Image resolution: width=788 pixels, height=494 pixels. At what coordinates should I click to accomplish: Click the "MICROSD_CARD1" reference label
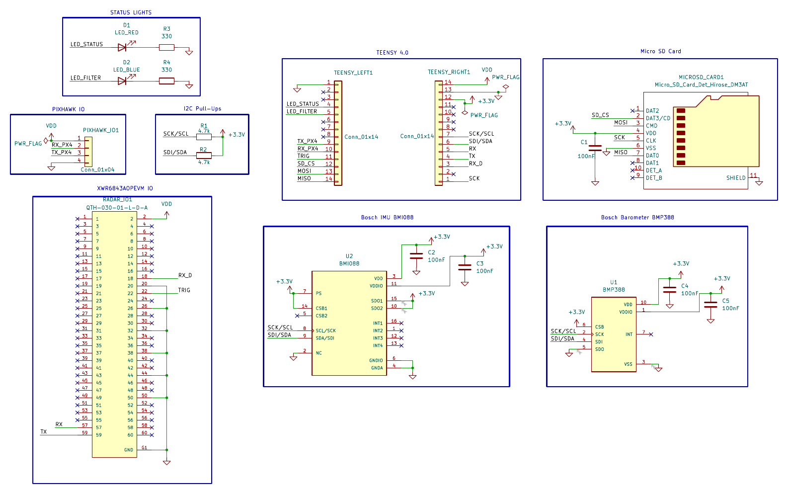701,78
